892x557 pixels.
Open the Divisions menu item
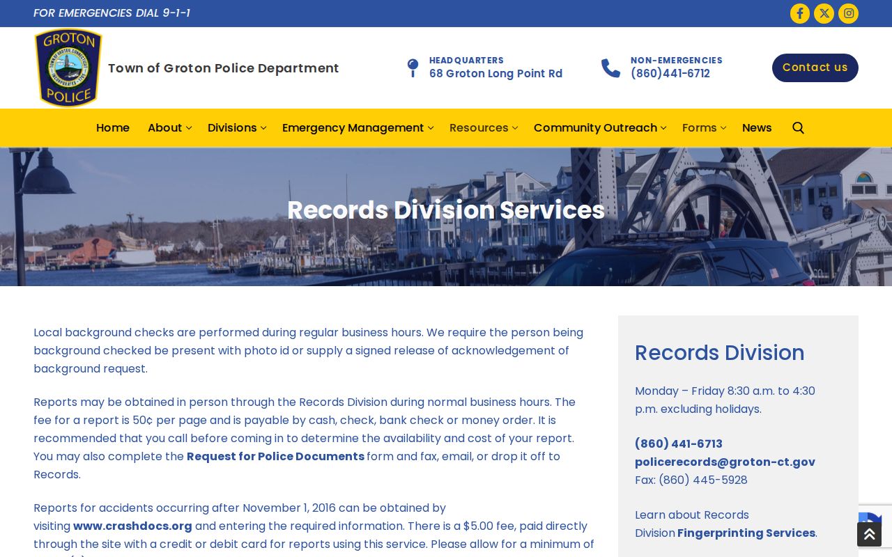pyautogui.click(x=232, y=127)
